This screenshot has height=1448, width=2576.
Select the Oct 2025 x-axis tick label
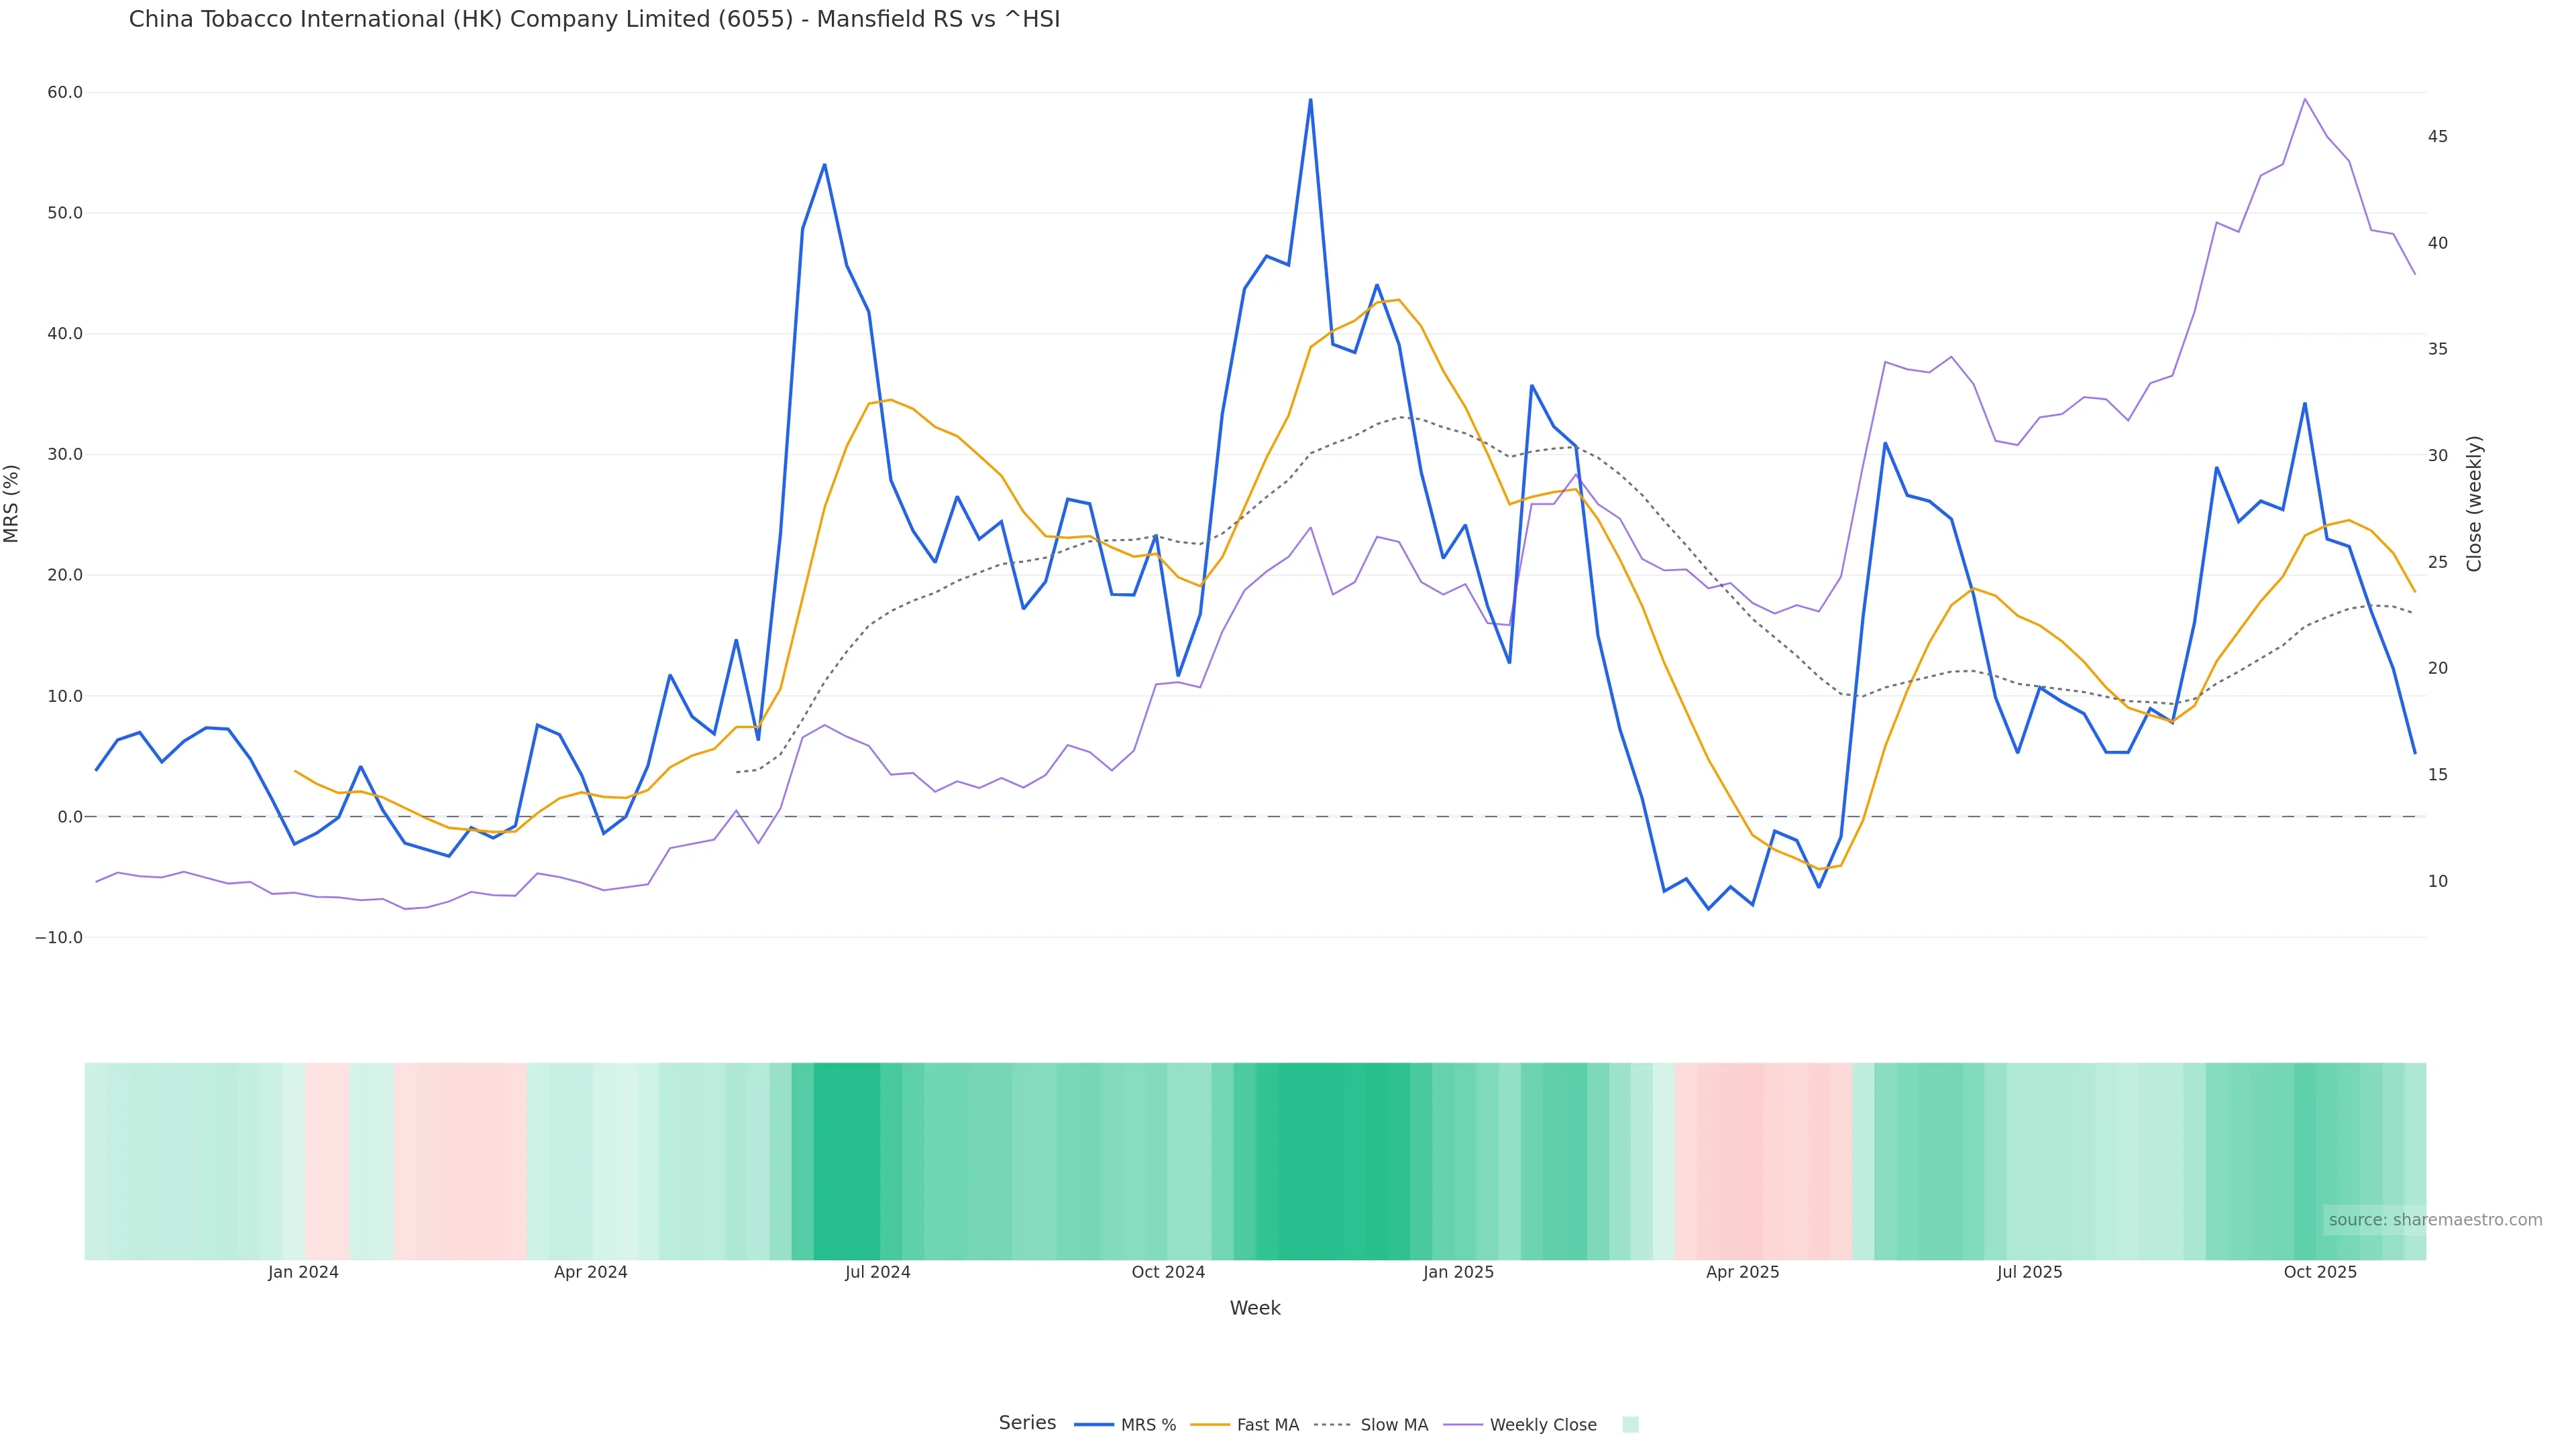[2320, 1273]
